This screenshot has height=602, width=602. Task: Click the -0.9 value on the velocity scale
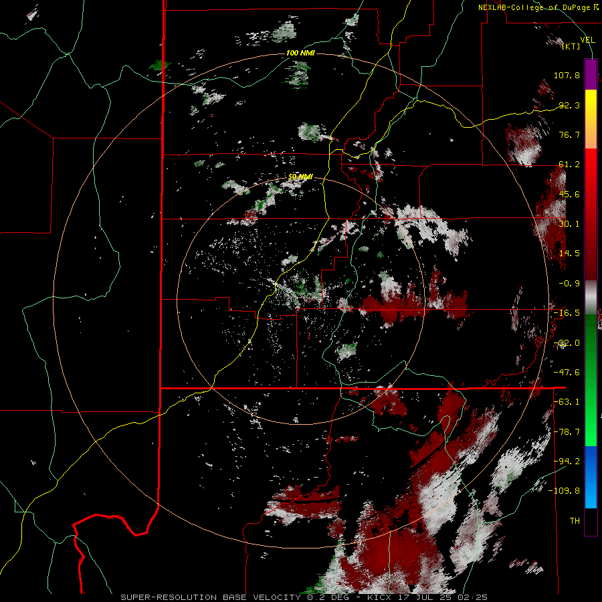[569, 284]
